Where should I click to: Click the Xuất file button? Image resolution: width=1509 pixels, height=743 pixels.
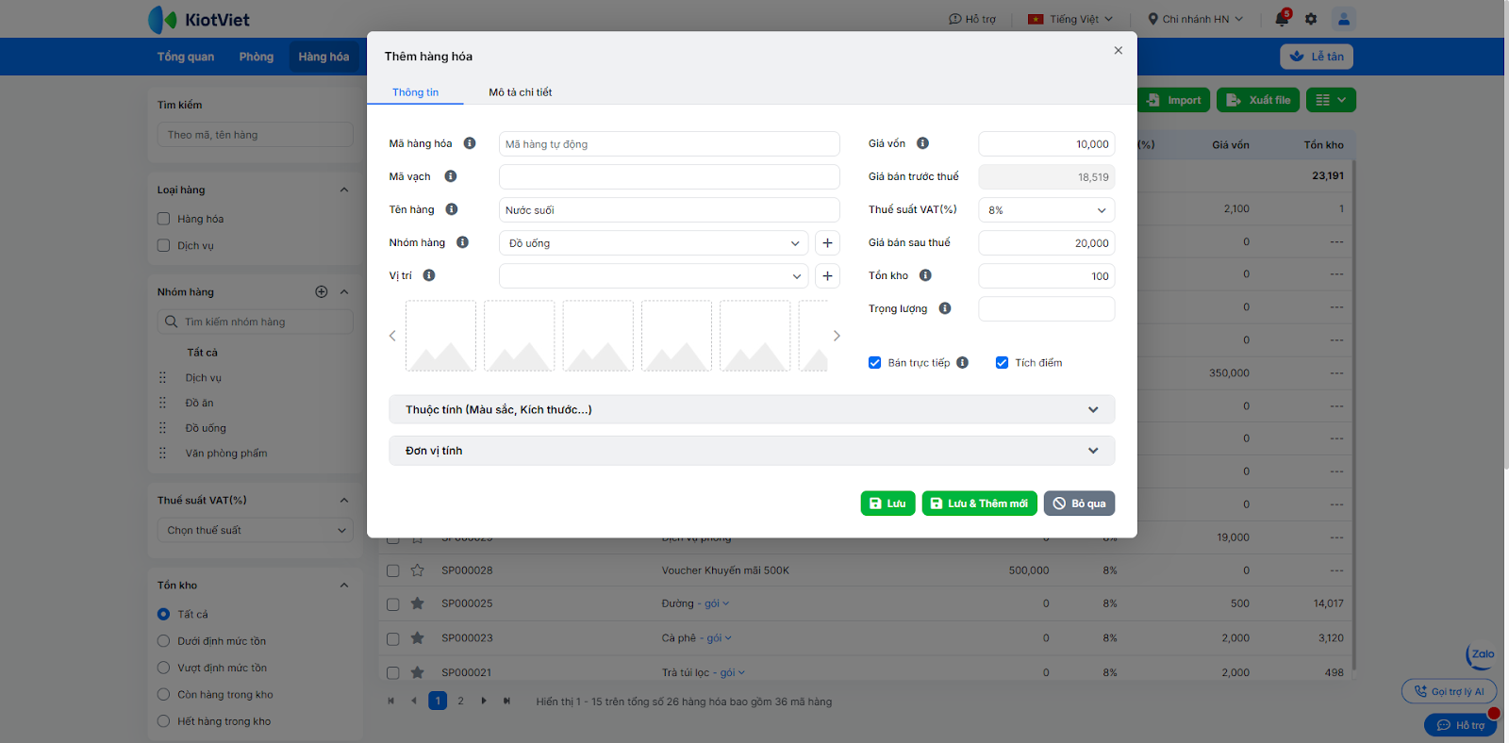pyautogui.click(x=1258, y=100)
